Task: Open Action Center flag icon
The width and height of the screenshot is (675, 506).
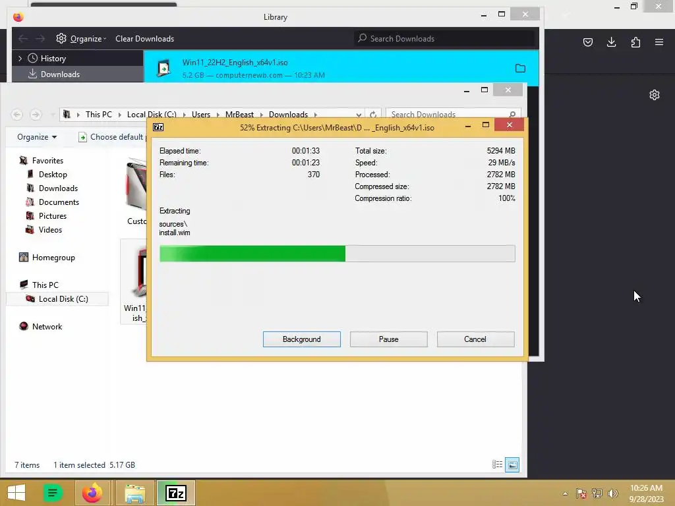Action: pos(581,493)
